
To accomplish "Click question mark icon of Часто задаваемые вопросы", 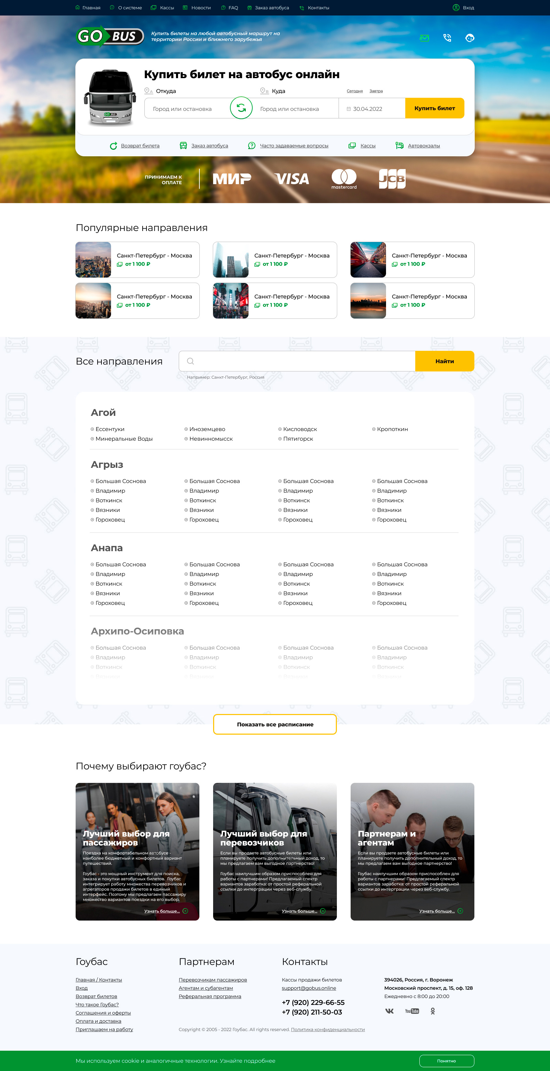I will [252, 146].
